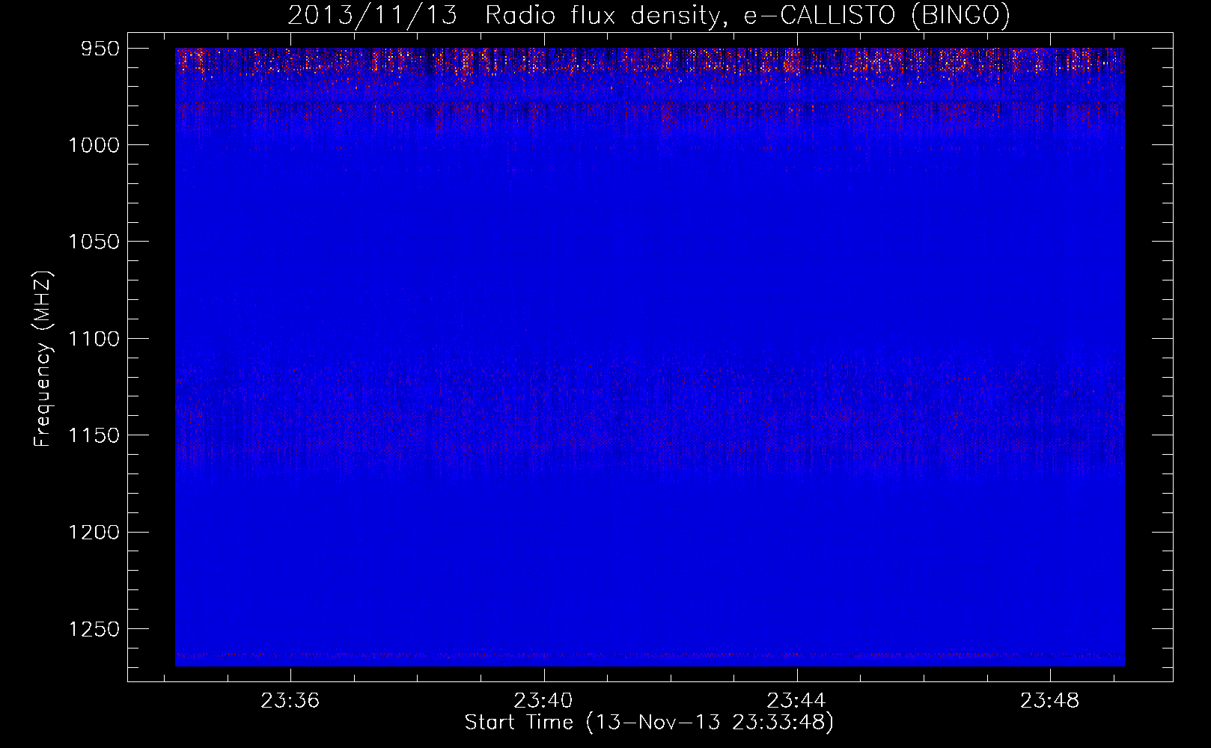Select the 950 frequency axis label

tap(100, 49)
